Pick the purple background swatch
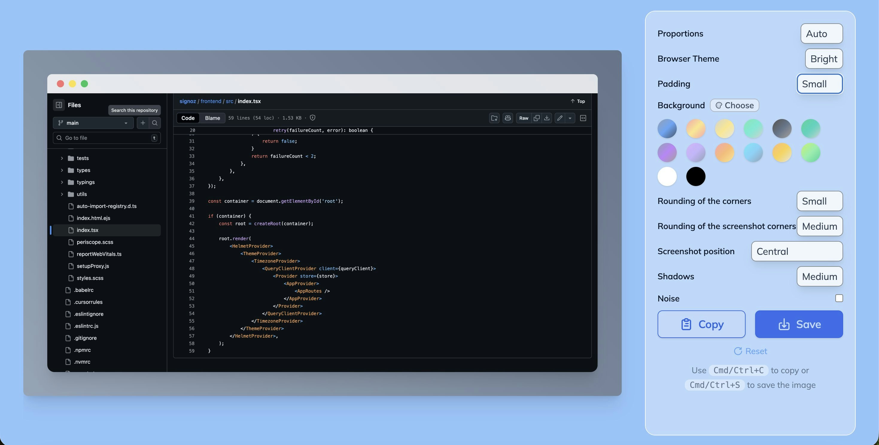The width and height of the screenshot is (879, 445). point(667,153)
